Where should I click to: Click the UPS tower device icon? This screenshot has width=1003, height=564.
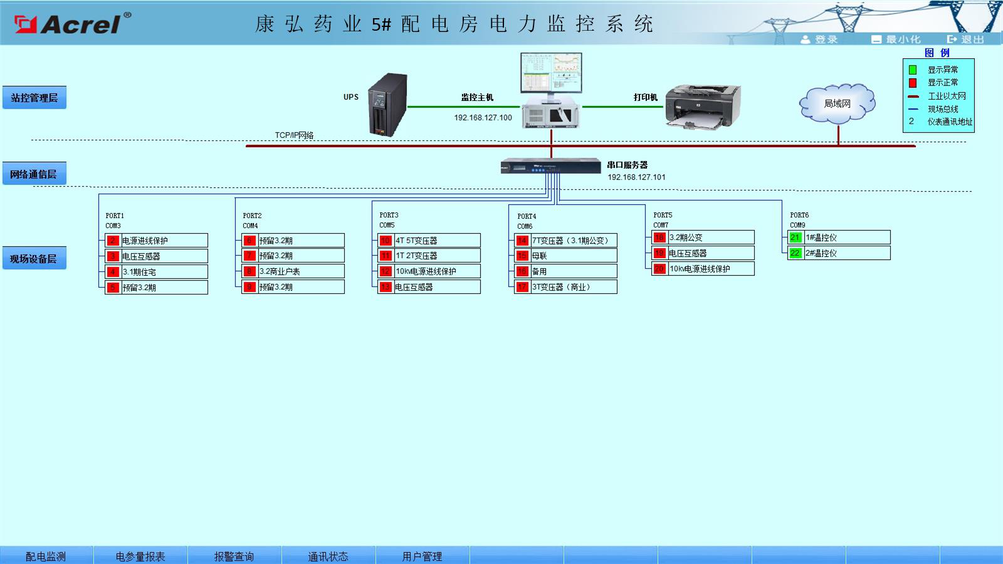click(x=387, y=105)
